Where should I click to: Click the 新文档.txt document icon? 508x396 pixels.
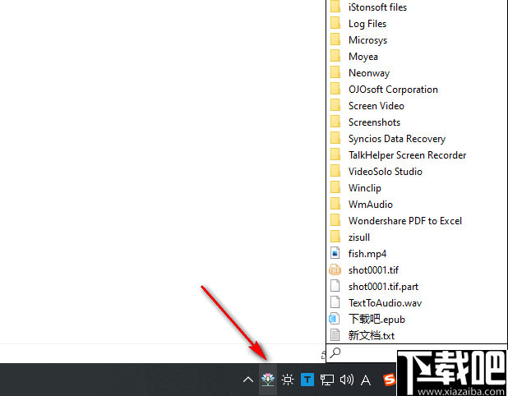[335, 335]
